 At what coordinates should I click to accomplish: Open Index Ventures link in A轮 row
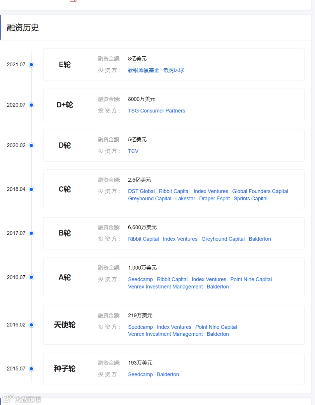click(x=209, y=279)
